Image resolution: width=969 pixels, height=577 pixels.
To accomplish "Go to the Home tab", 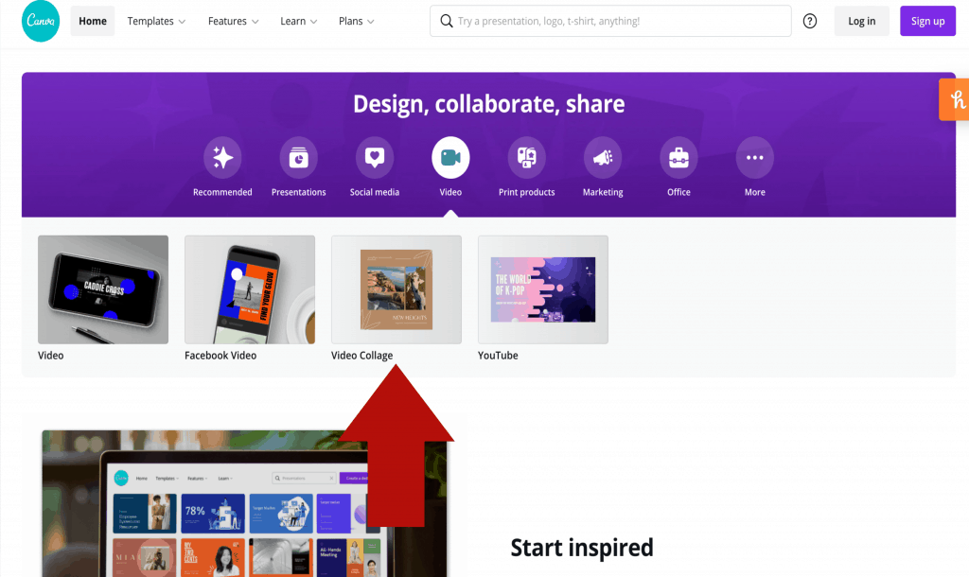I will click(93, 21).
